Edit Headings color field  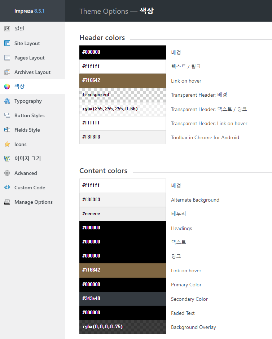(123, 228)
